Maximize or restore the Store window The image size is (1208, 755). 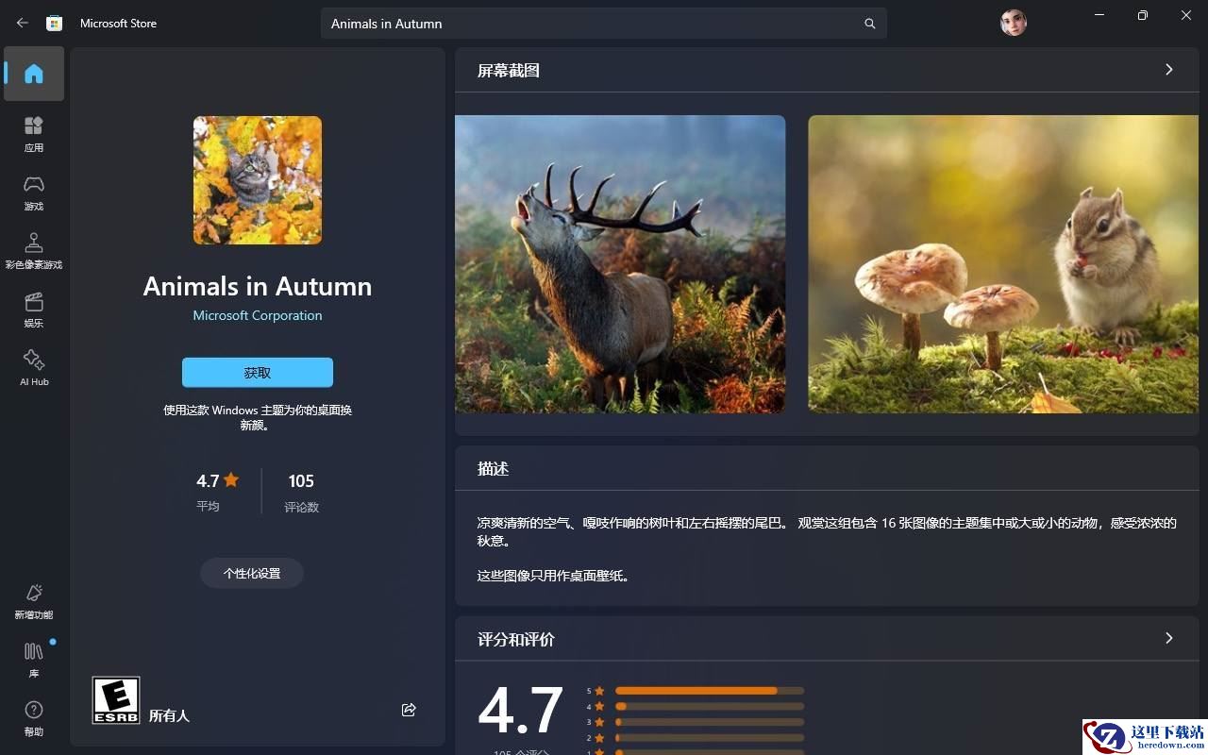pos(1143,15)
